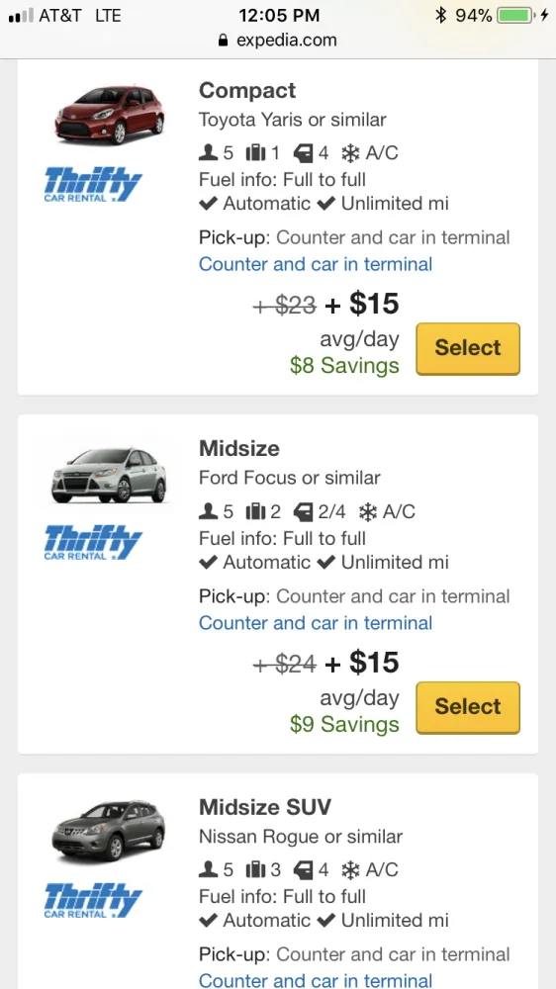Tap the $15 price on Compact listing
The height and width of the screenshot is (989, 556).
(x=374, y=304)
